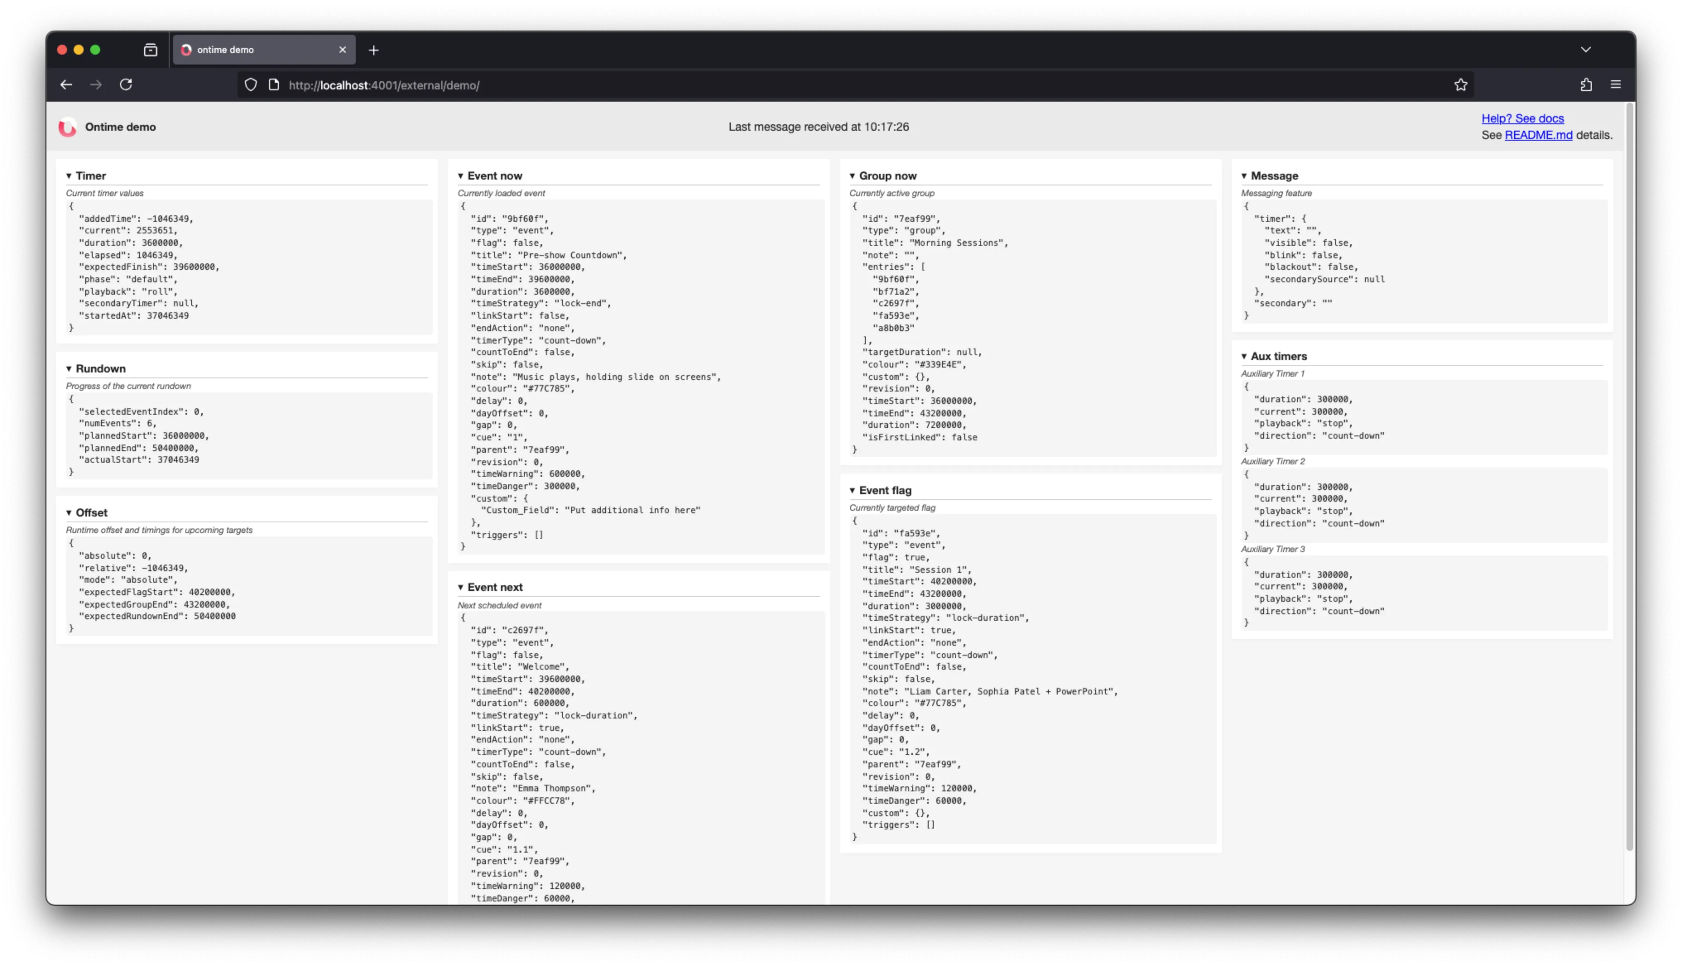Click the list all tabs chevron
Viewport: 1682px width, 966px height.
1586,50
